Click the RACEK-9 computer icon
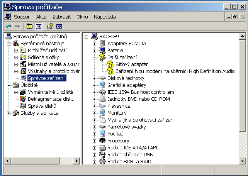The width and height of the screenshot is (248, 176). click(x=94, y=37)
